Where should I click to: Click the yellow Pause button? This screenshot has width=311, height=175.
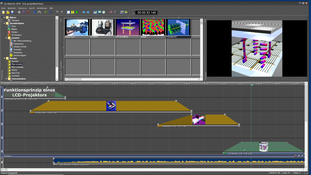coord(73,12)
